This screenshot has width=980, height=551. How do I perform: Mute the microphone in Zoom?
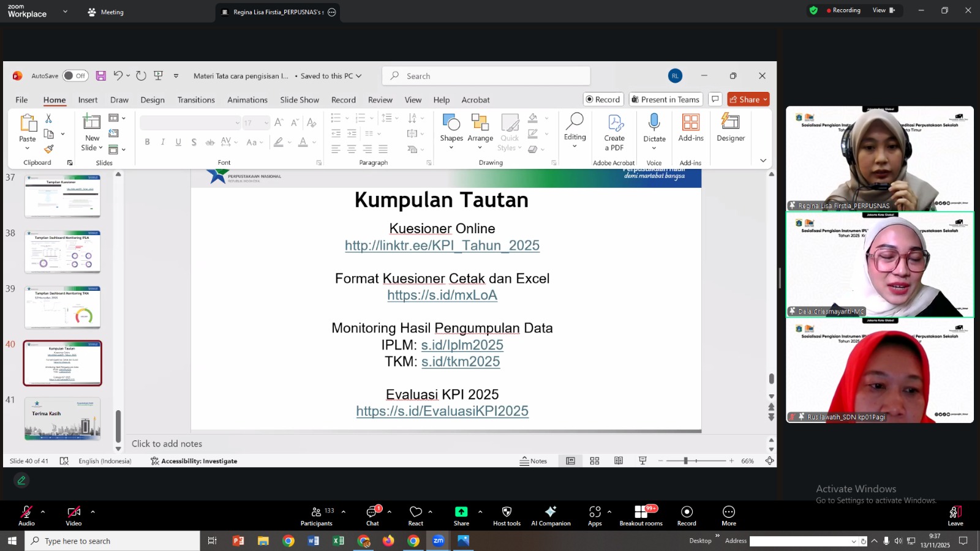click(x=26, y=513)
